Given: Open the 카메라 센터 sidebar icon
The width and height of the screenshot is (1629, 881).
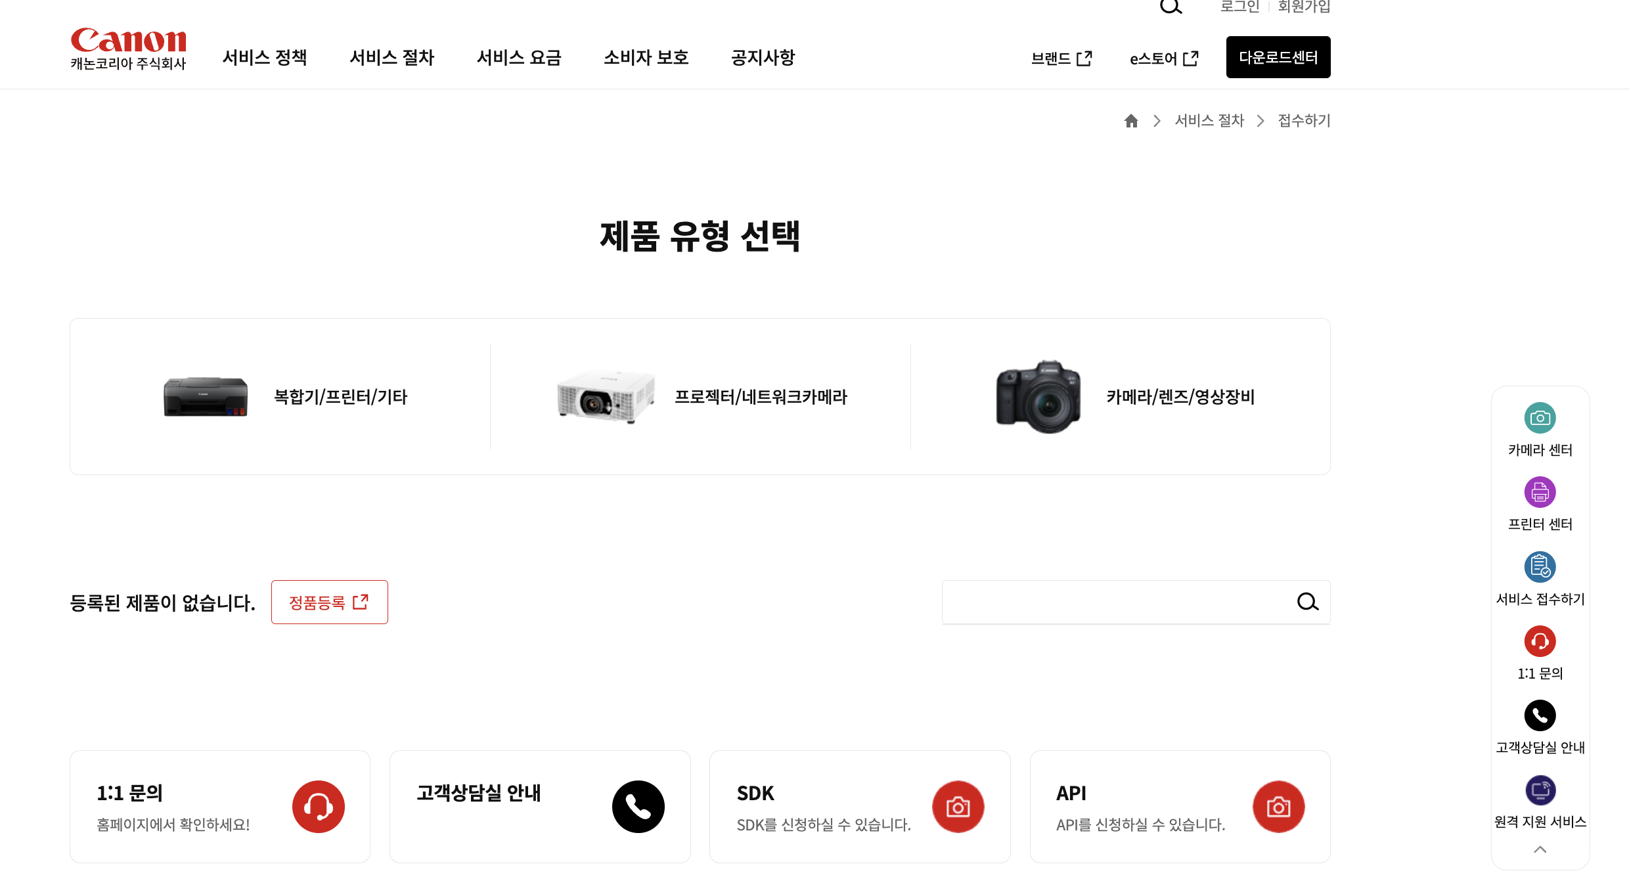Looking at the screenshot, I should coord(1540,418).
